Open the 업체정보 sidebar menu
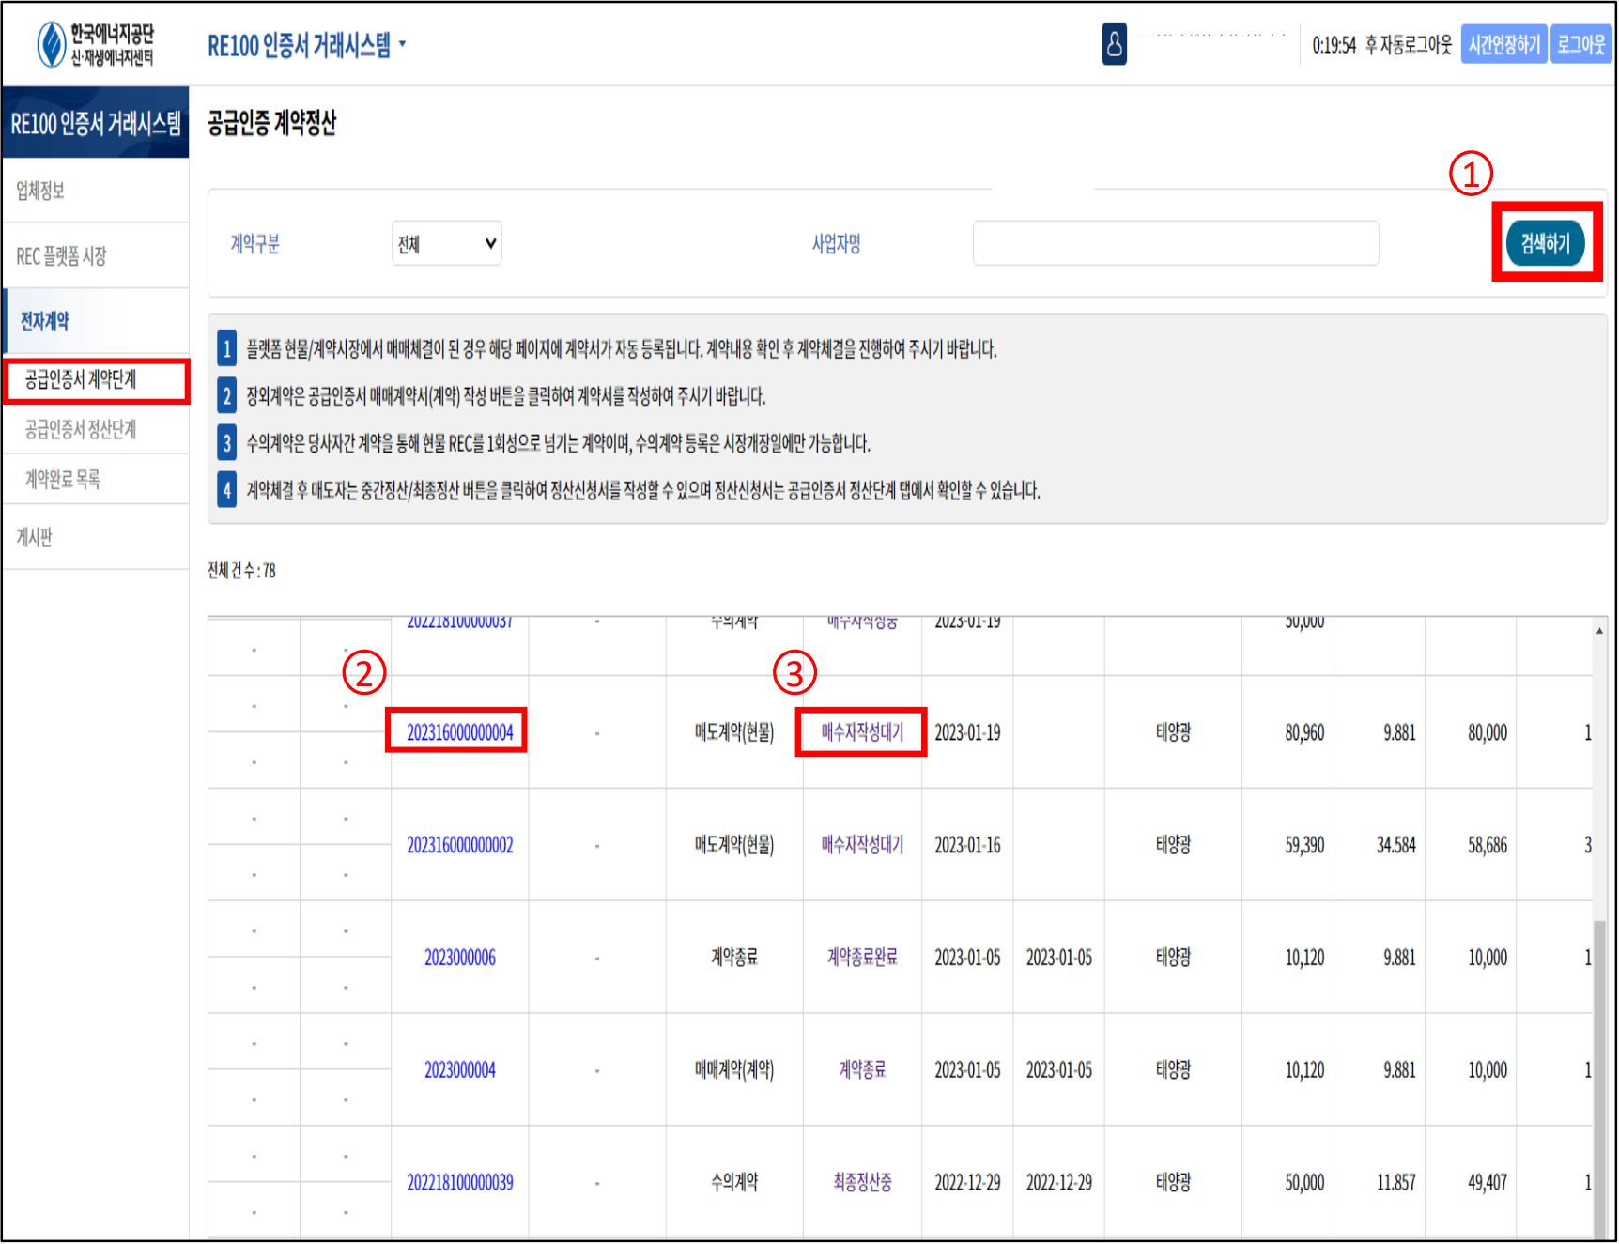This screenshot has width=1619, height=1244. (x=41, y=192)
